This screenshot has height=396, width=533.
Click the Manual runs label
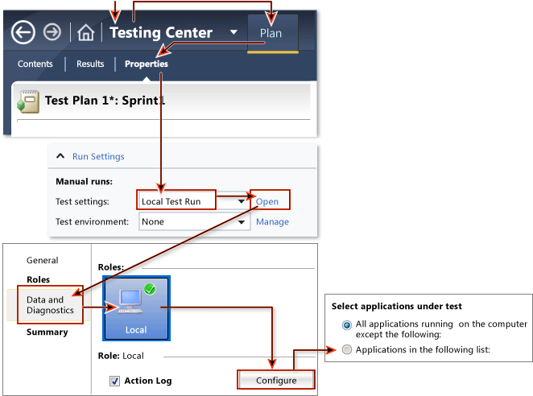[x=84, y=182]
